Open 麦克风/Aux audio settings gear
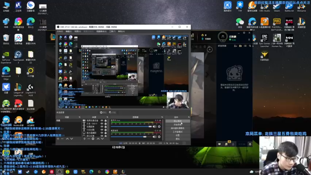Viewport: 311px width, 175px height. [x=159, y=126]
